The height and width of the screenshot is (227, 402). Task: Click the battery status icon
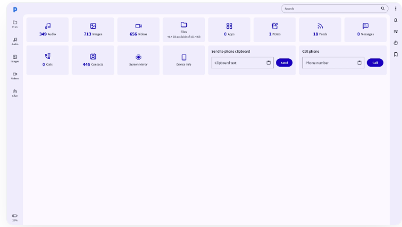(15, 216)
